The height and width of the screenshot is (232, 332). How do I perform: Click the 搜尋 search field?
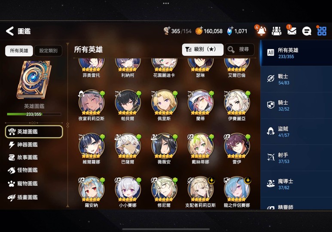click(240, 49)
